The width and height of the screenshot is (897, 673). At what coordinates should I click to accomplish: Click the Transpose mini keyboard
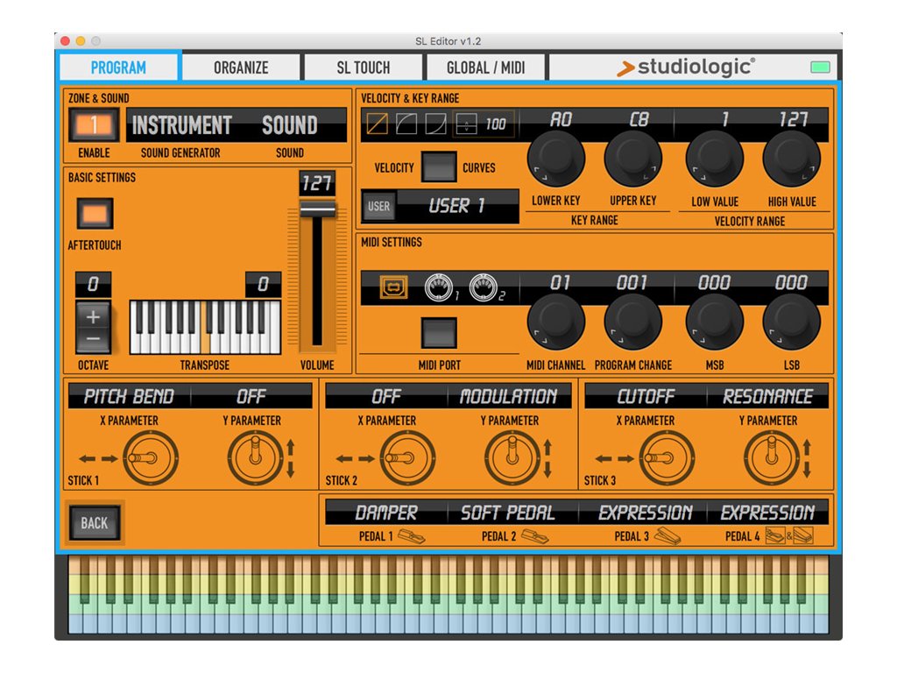tap(205, 327)
